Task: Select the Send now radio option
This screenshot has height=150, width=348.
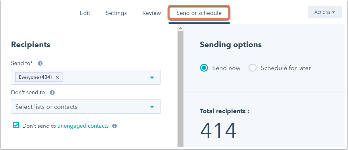Action: click(x=204, y=68)
